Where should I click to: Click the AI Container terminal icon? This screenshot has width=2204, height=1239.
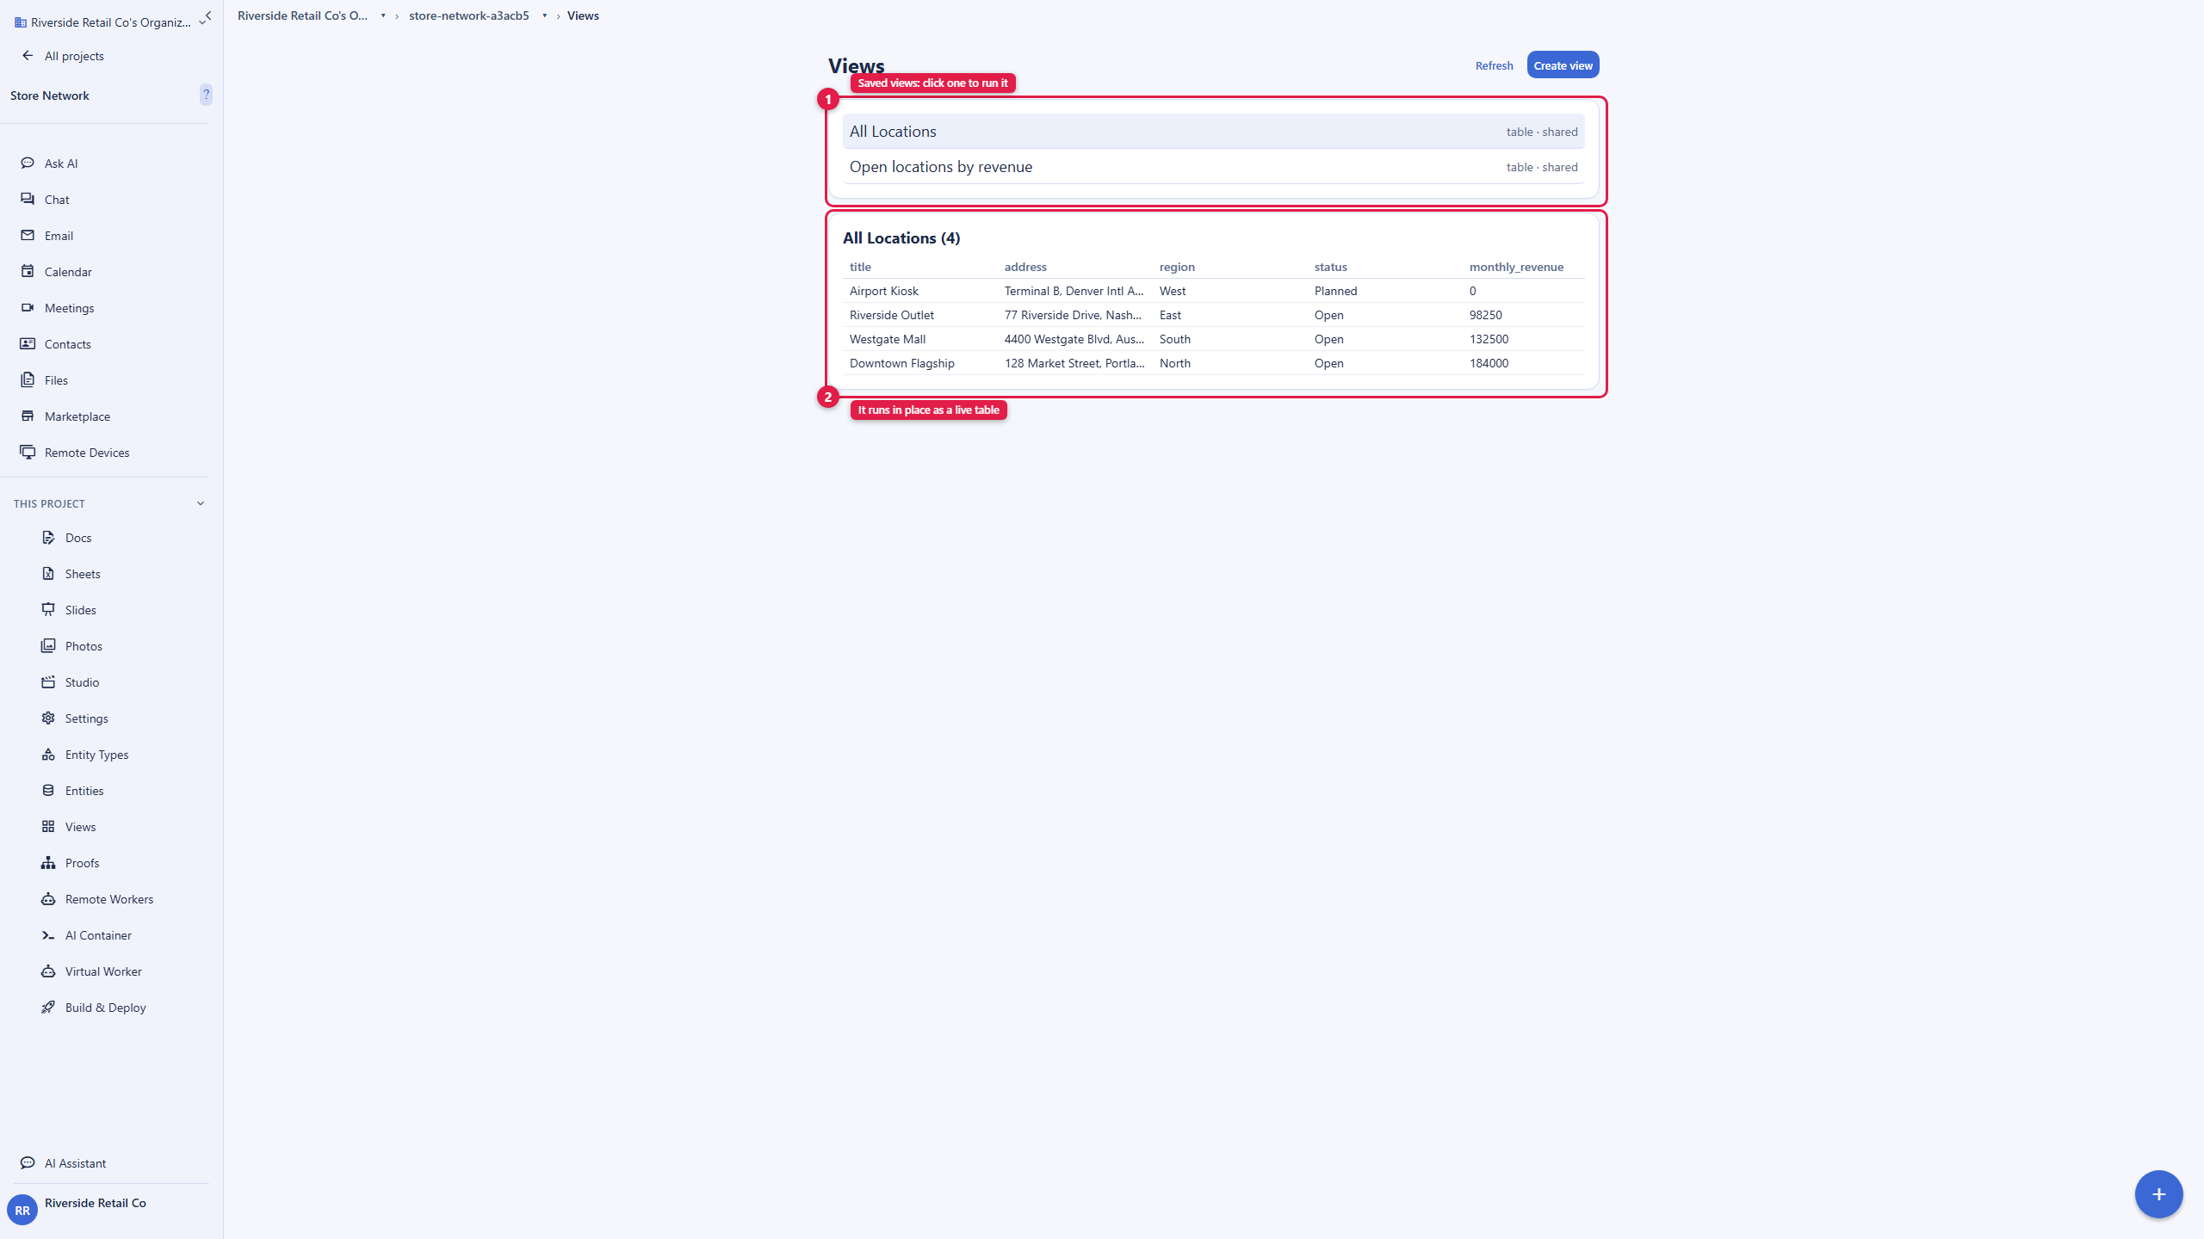[x=48, y=934]
